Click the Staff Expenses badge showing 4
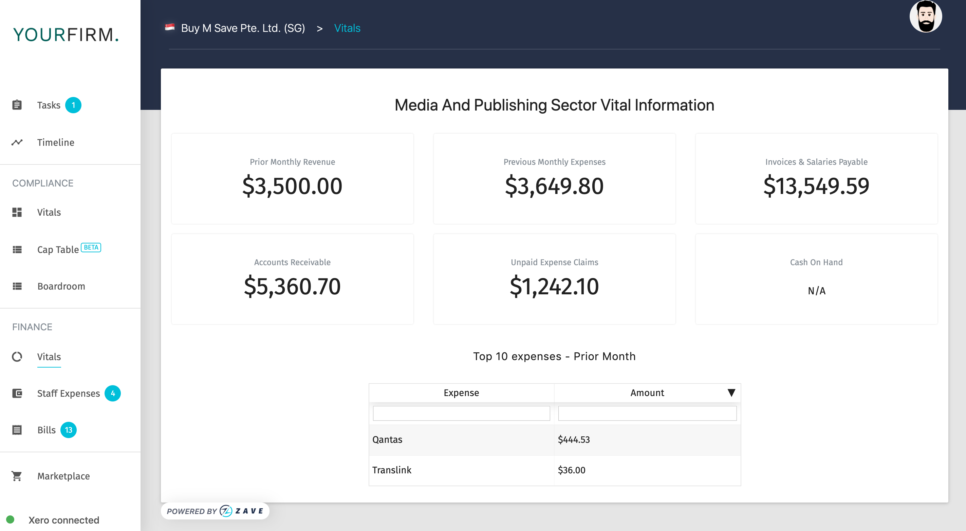This screenshot has width=966, height=531. [x=112, y=393]
